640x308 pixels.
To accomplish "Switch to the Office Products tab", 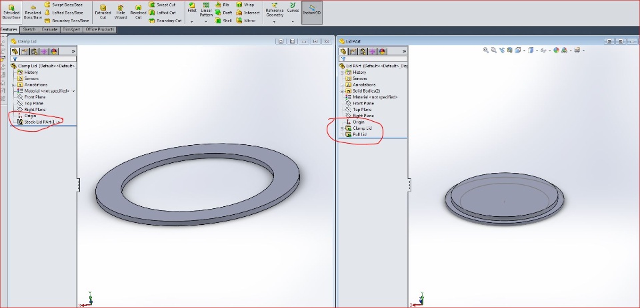I will [x=100, y=29].
